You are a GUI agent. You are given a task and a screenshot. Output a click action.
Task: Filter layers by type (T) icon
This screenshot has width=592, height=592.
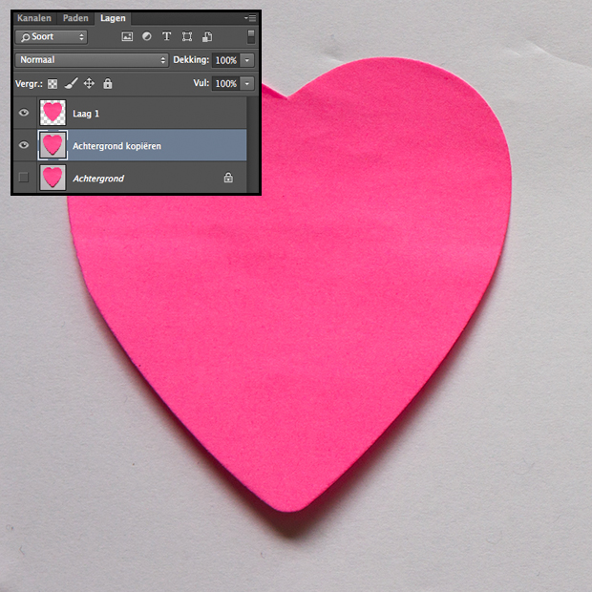[166, 36]
